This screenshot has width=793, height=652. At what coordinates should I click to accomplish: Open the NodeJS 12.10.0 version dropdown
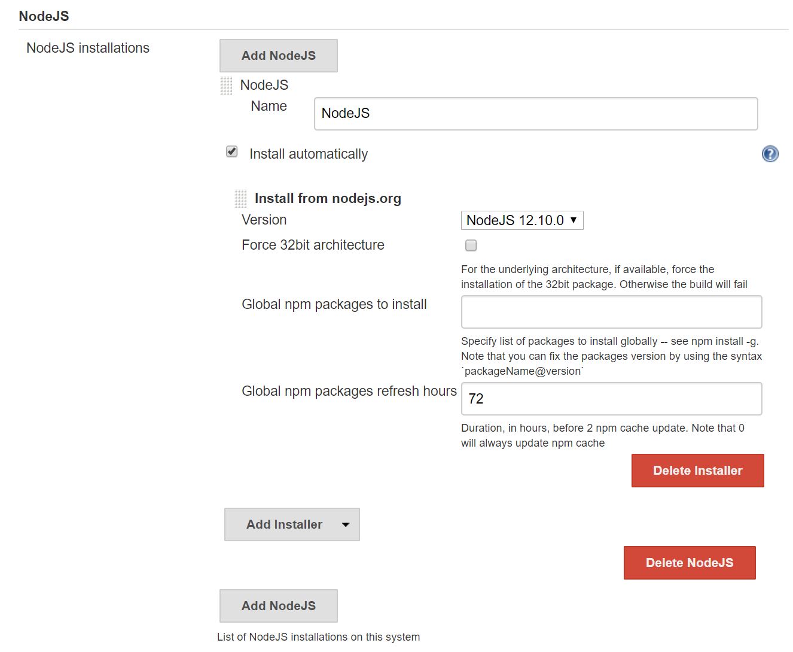click(x=522, y=220)
